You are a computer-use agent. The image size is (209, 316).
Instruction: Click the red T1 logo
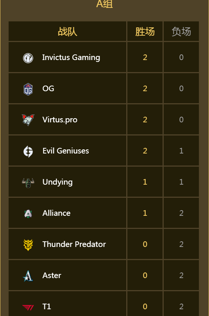[x=28, y=307]
